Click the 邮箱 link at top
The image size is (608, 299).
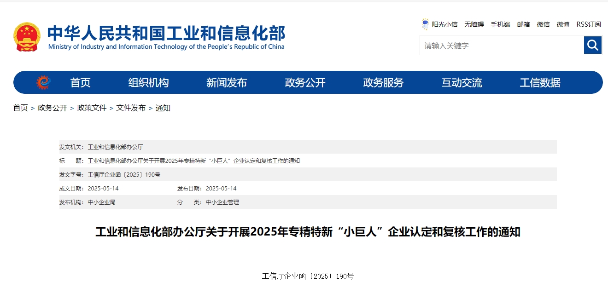tap(523, 24)
